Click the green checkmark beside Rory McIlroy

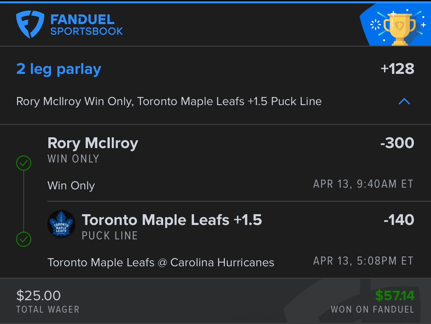24,163
